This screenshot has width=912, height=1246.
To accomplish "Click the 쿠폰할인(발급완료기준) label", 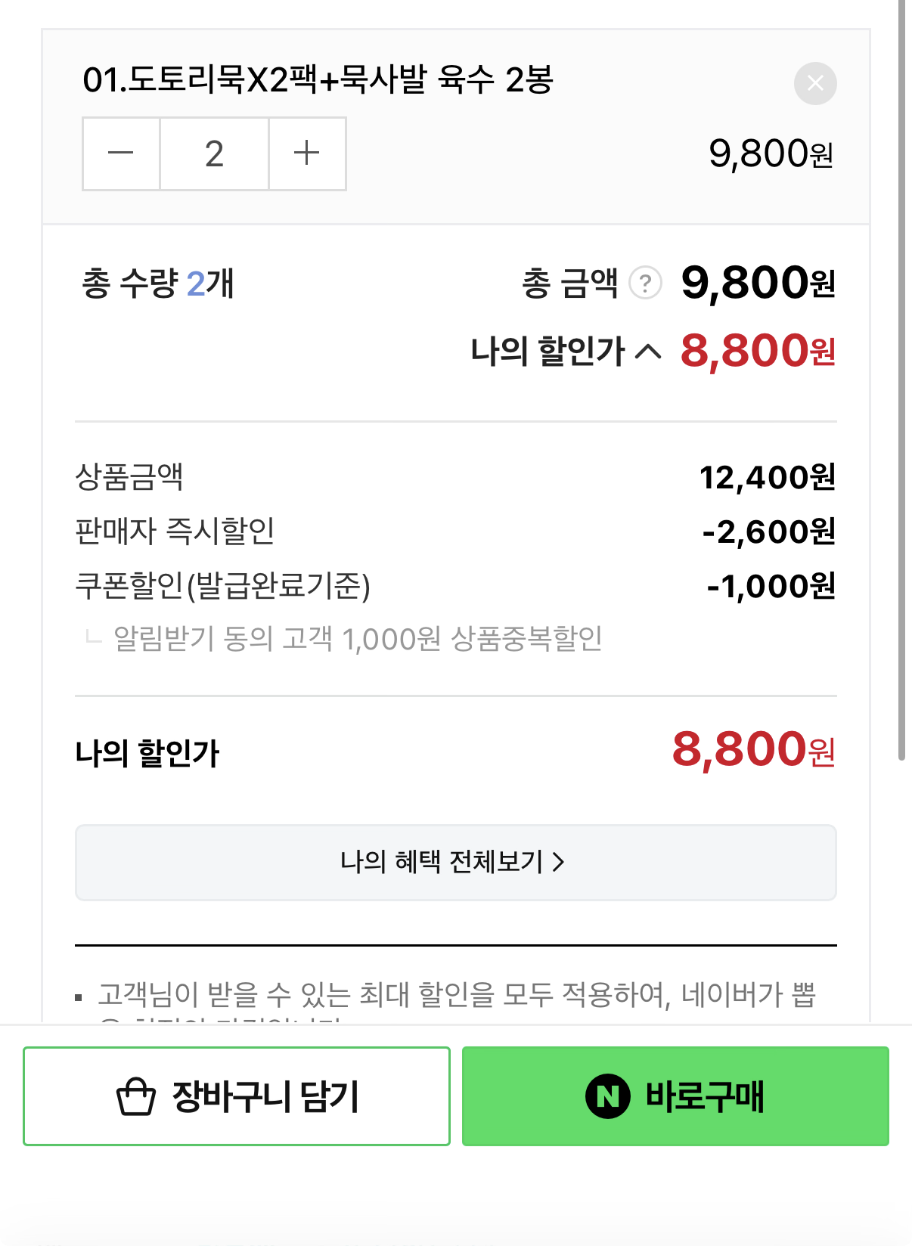I will pos(222,585).
